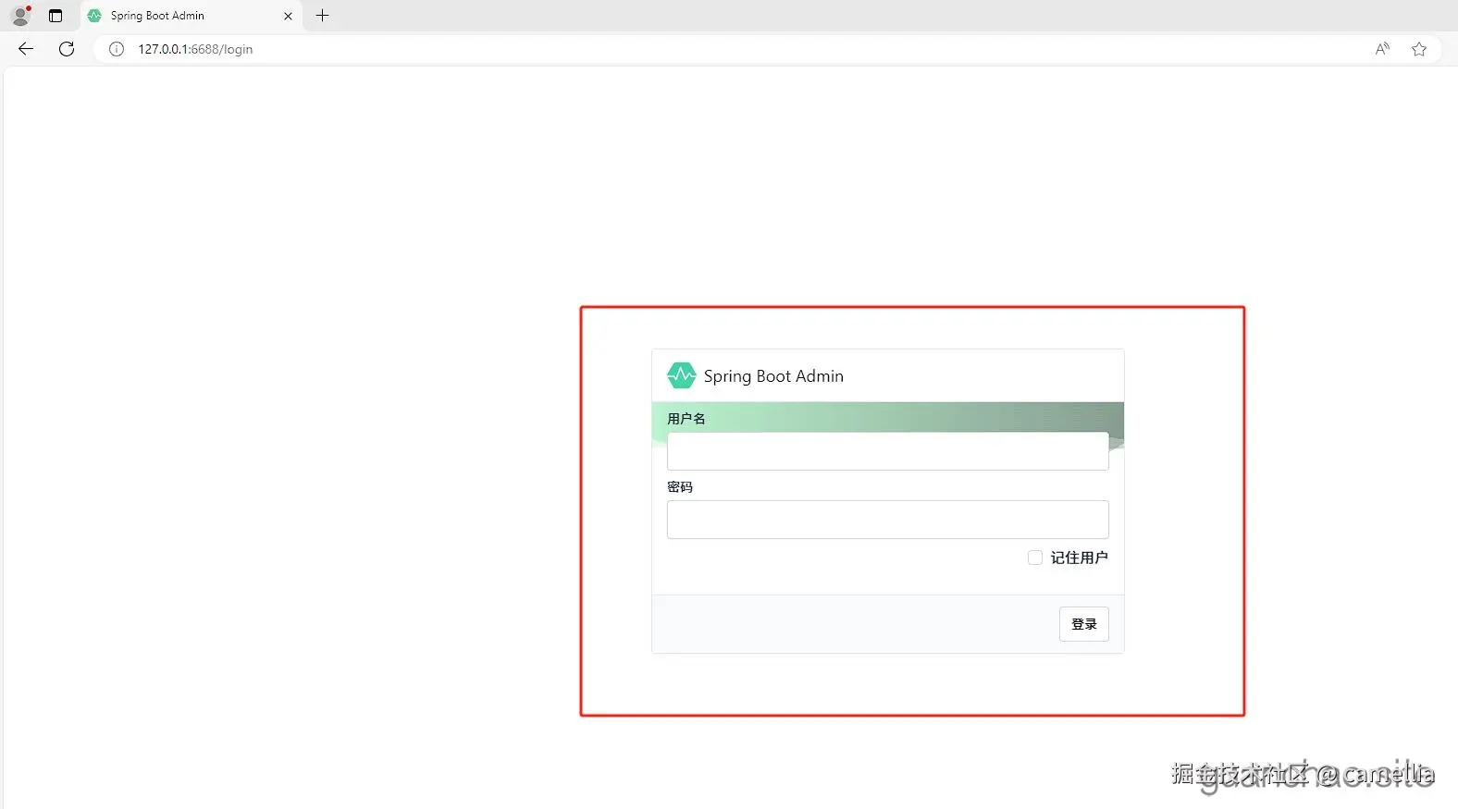
Task: Click the 登录 login button
Action: (x=1084, y=624)
